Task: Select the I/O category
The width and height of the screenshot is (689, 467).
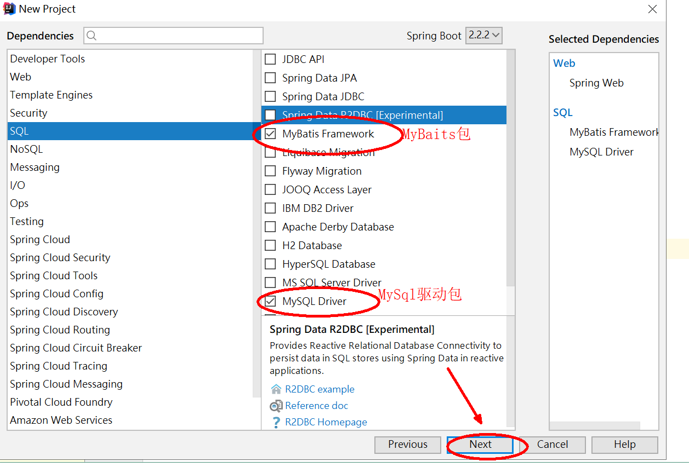Action: click(130, 185)
